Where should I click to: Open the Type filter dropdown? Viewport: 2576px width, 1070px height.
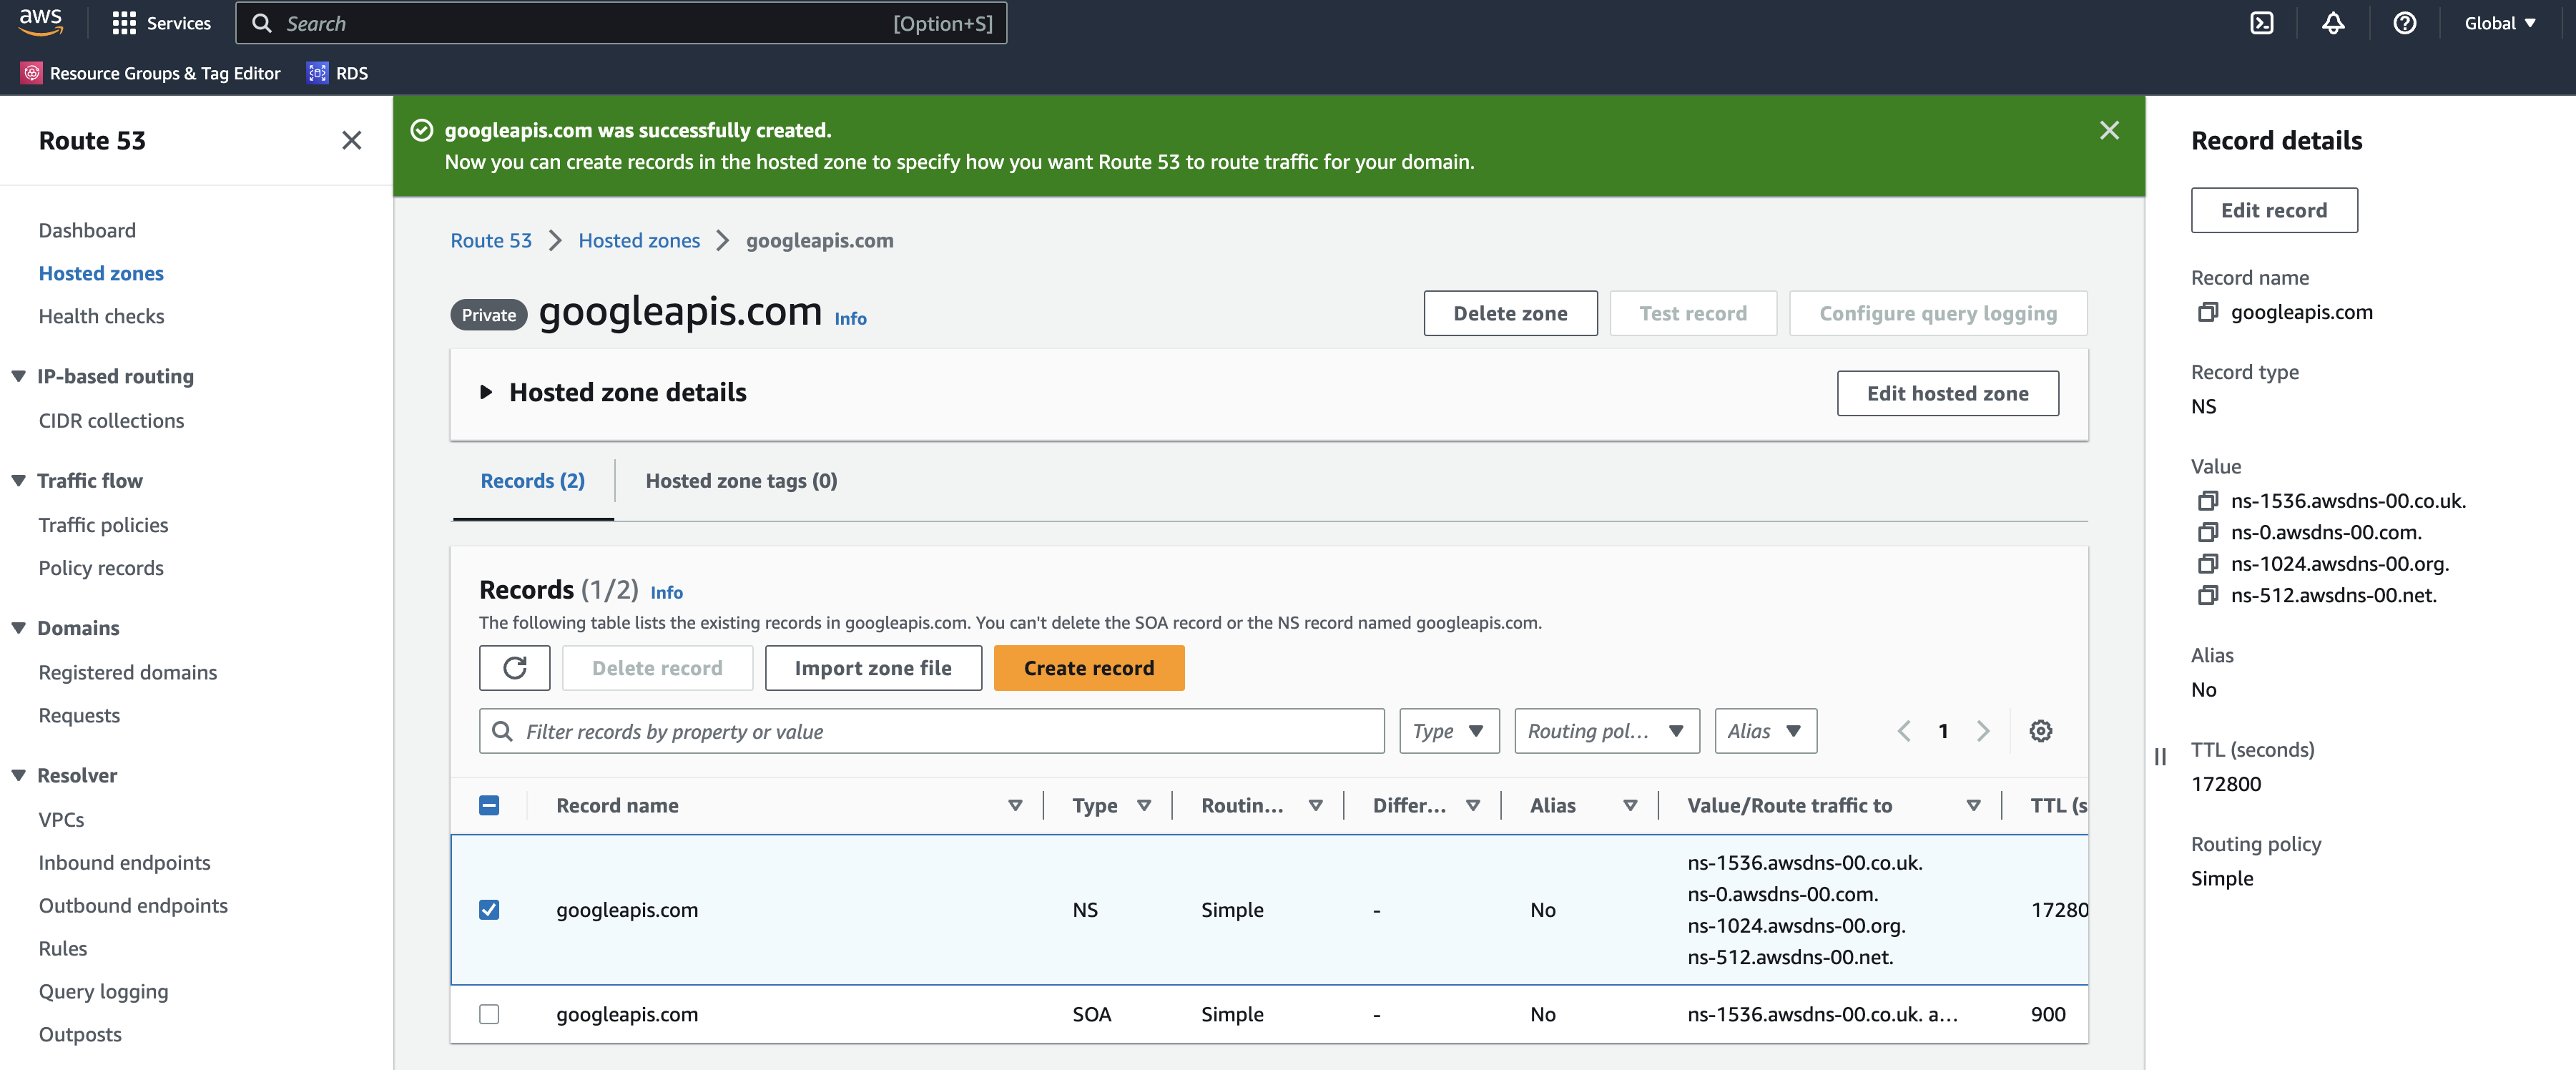pos(1448,731)
